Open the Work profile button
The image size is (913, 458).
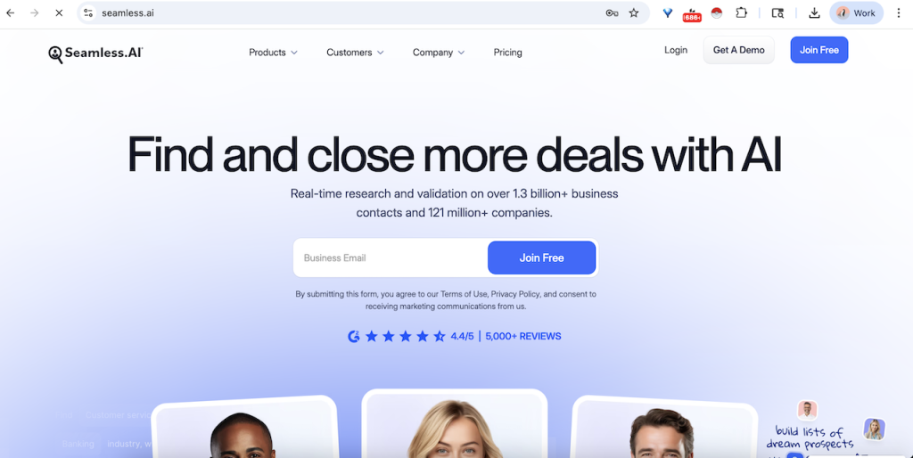(857, 12)
